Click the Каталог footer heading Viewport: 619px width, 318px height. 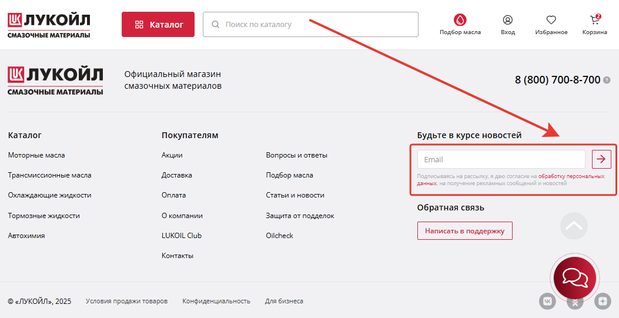tap(25, 135)
